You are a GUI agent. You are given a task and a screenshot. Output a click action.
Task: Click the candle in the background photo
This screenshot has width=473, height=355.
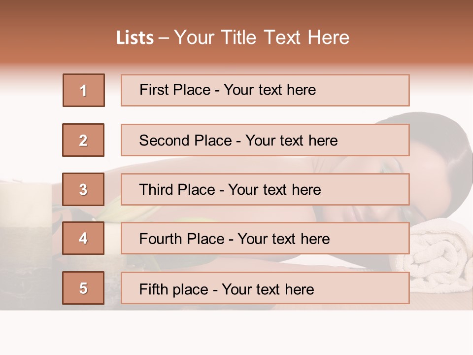pos(26,207)
